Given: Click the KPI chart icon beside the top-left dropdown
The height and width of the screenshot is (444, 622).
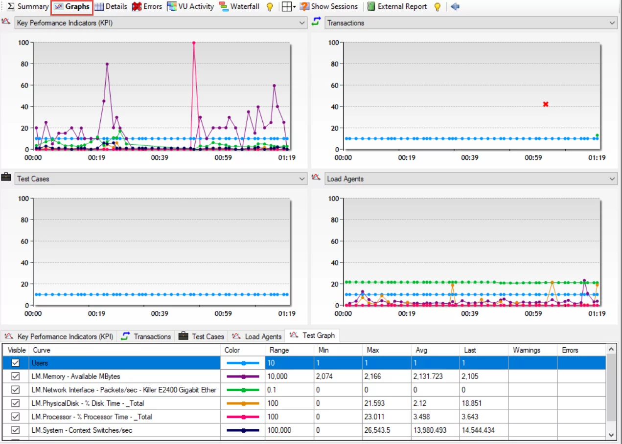Looking at the screenshot, I should point(6,22).
